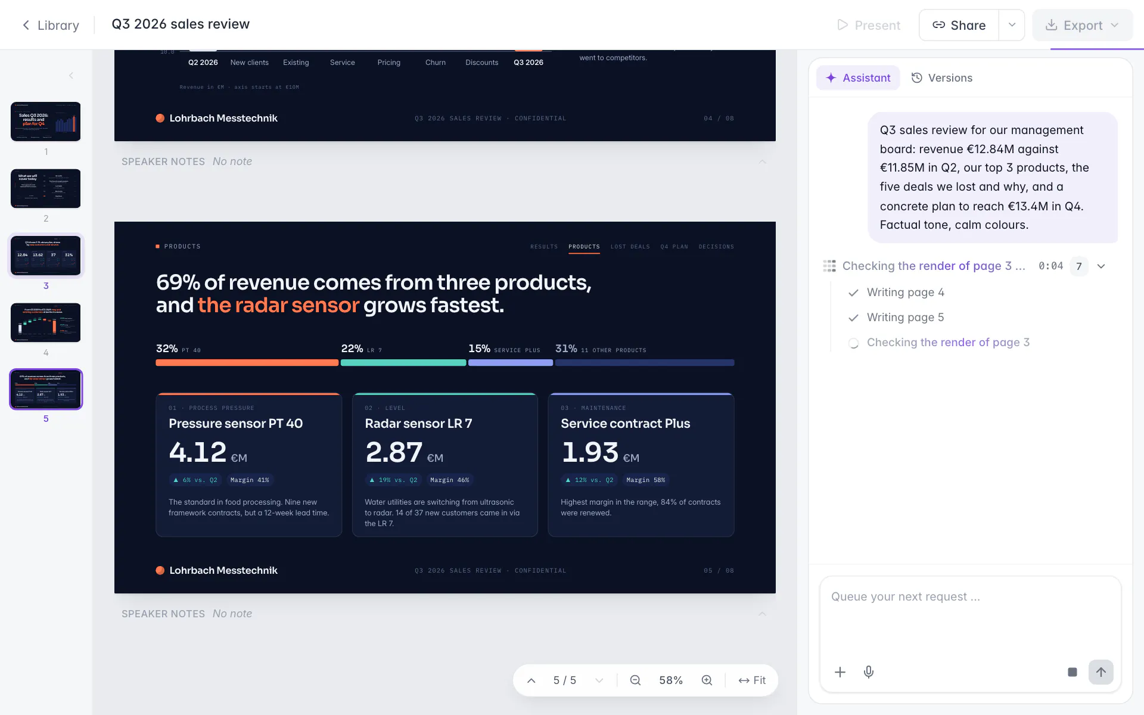Collapse speaker notes under slide 5
The height and width of the screenshot is (715, 1144).
point(762,614)
